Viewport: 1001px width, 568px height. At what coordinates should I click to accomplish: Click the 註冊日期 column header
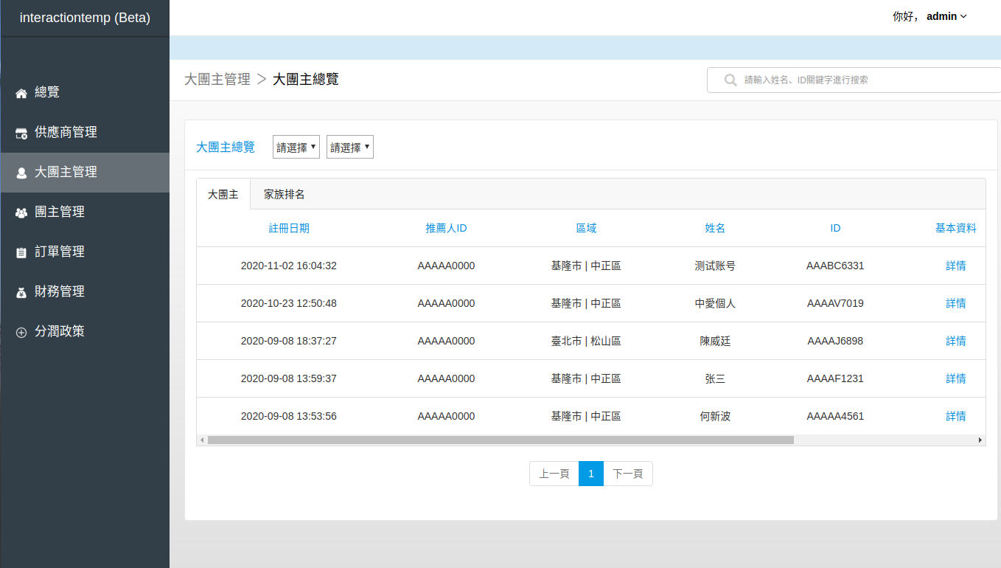pos(289,228)
